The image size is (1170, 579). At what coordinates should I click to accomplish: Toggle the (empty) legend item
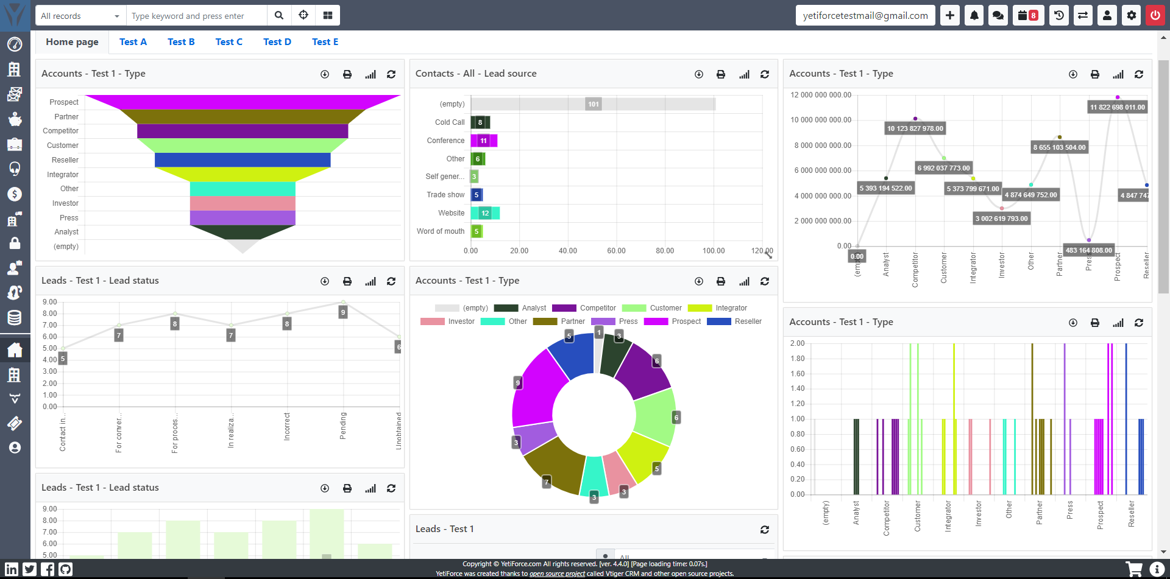pyautogui.click(x=461, y=308)
